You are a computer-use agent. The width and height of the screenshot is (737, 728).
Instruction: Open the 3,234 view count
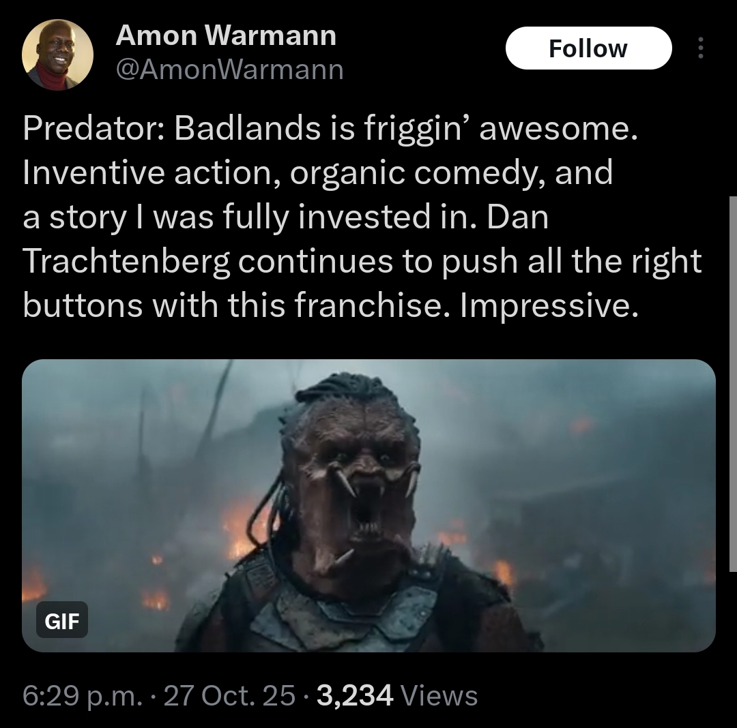[355, 695]
